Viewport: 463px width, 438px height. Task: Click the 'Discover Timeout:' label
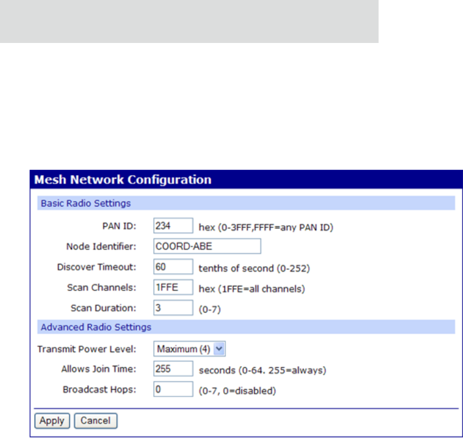pos(96,267)
